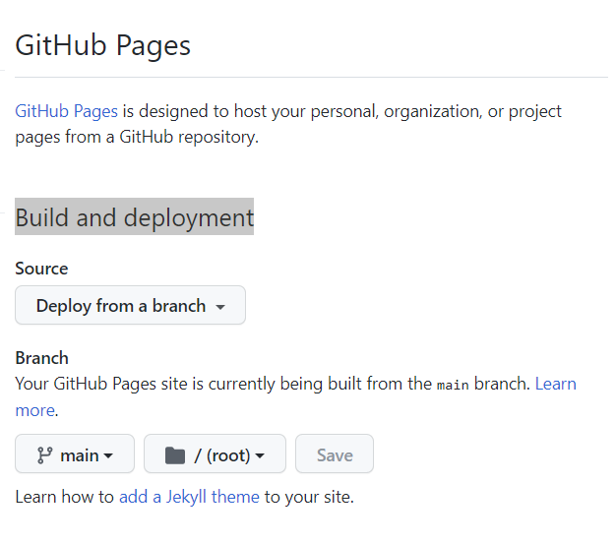Screen dimensions: 616x543
Task: Open the main branch selector dropdown
Action: click(x=75, y=453)
